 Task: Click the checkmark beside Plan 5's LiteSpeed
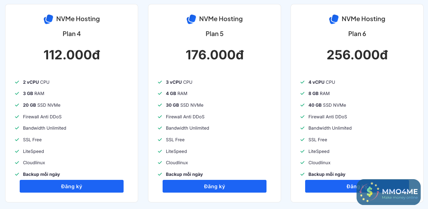tap(160, 151)
